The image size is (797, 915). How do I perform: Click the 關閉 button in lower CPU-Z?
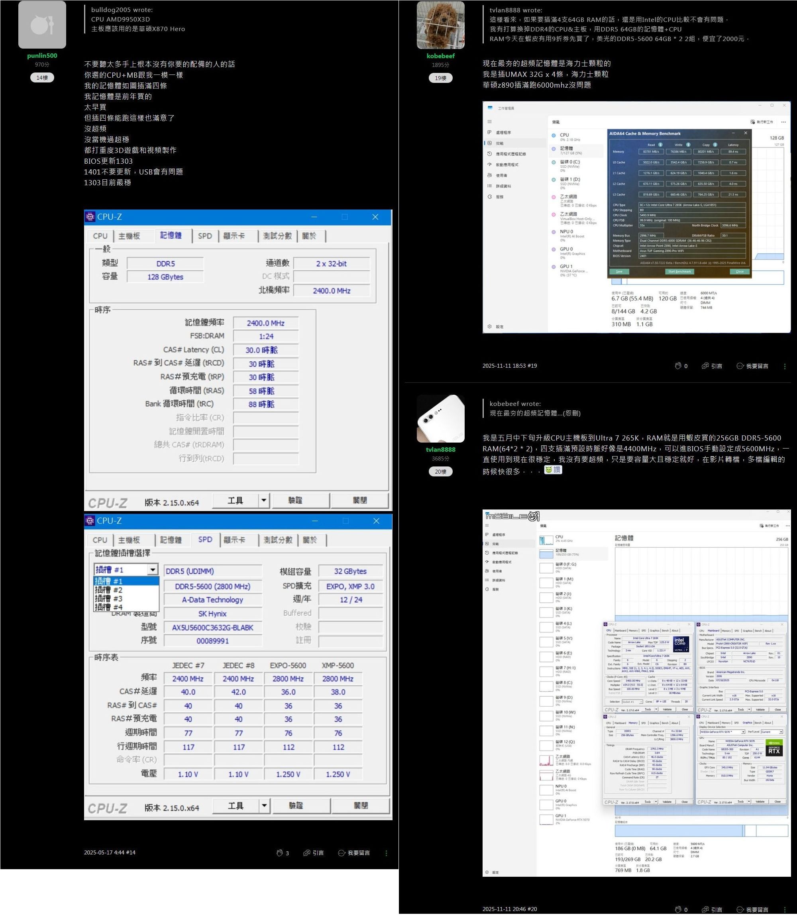[x=360, y=805]
